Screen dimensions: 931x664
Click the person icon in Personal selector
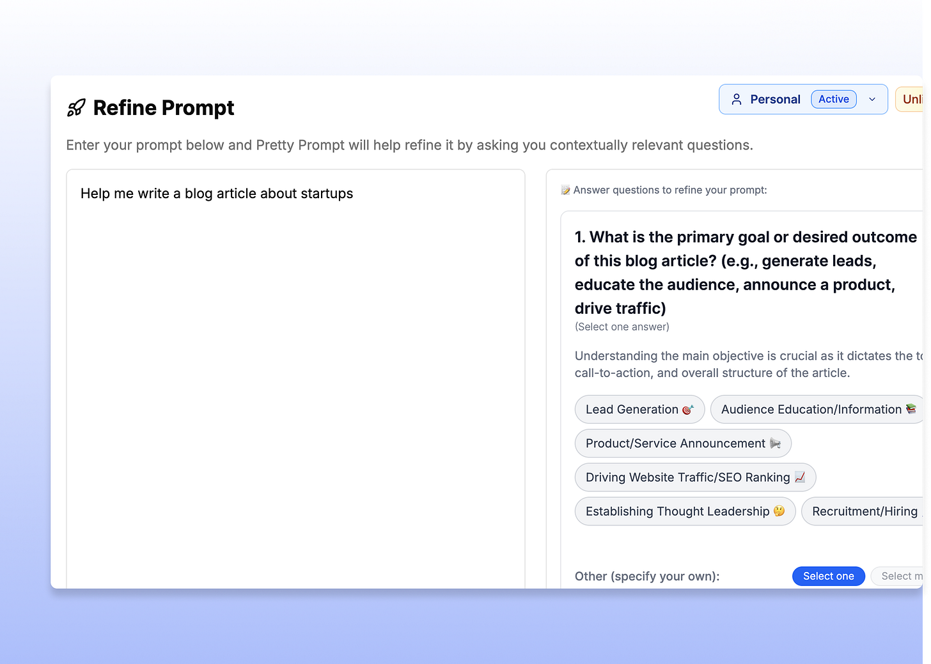tap(737, 99)
